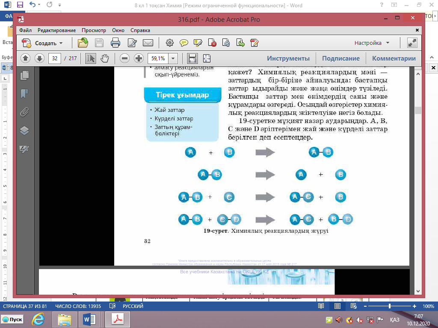The width and height of the screenshot is (438, 328).
Task: Click the extract page icon with green arrow
Action: click(x=240, y=43)
